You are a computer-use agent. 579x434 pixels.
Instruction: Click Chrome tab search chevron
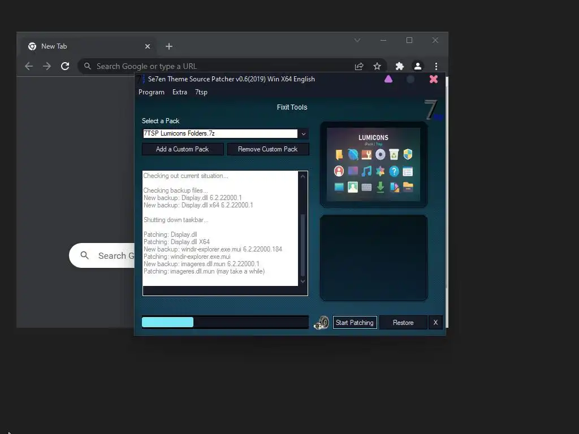pos(357,40)
